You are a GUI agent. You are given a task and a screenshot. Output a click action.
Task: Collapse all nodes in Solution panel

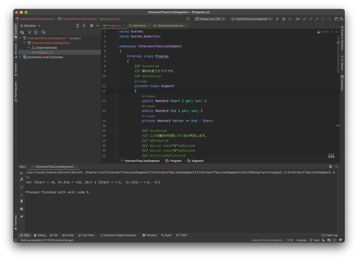click(84, 26)
